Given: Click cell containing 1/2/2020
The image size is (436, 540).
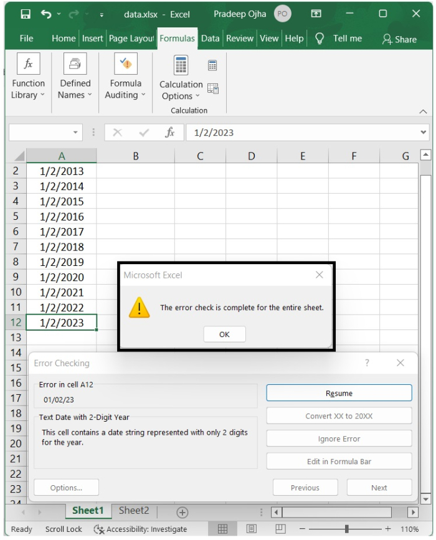Looking at the screenshot, I should coord(62,277).
